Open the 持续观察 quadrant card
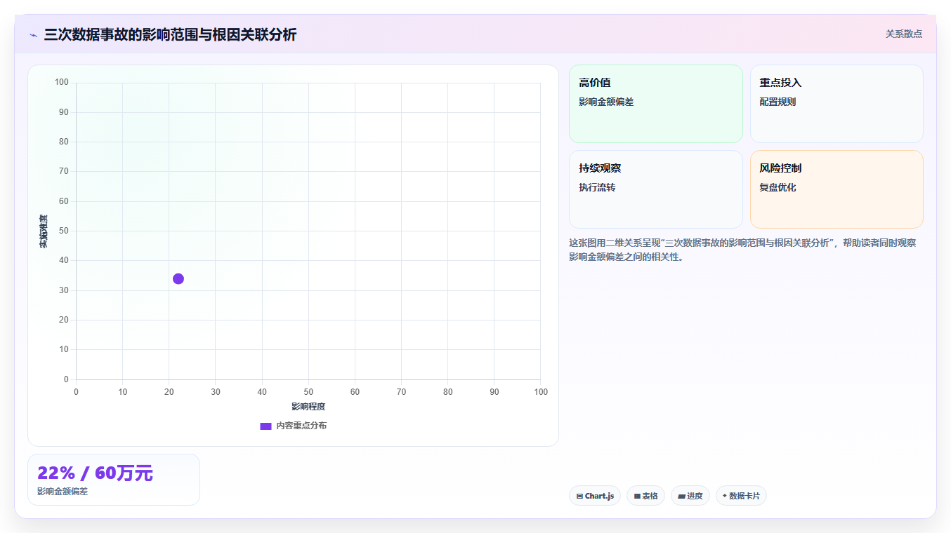The image size is (951, 533). pos(656,189)
